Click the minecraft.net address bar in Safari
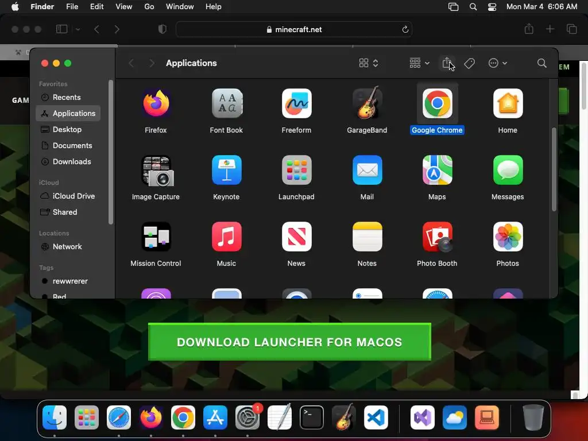Image resolution: width=588 pixels, height=441 pixels. coord(294,29)
